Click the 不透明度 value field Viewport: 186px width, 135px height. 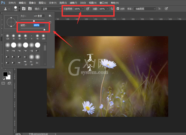78,9
